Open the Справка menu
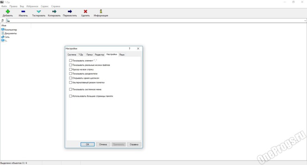Image resolution: width=307 pixels, height=165 pixels. pos(56,6)
